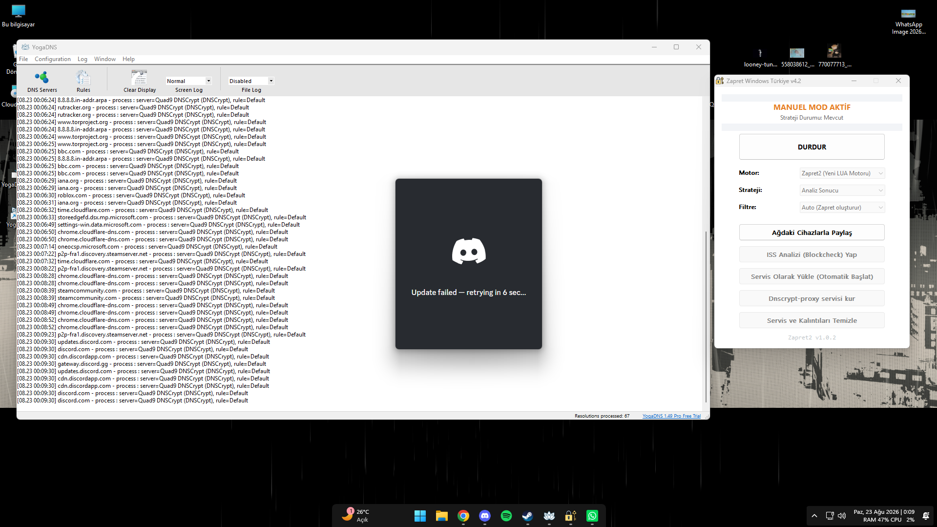
Task: Open the Rules toolbar icon in YogaDNS
Action: coord(83,81)
